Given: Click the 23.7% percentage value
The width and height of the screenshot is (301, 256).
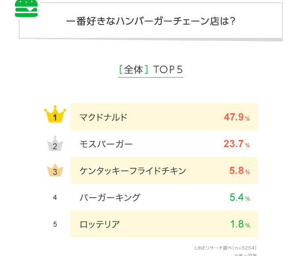Looking at the screenshot, I should (237, 144).
